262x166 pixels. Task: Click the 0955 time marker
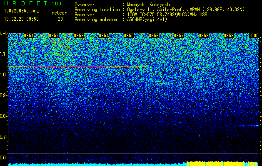click(129, 36)
